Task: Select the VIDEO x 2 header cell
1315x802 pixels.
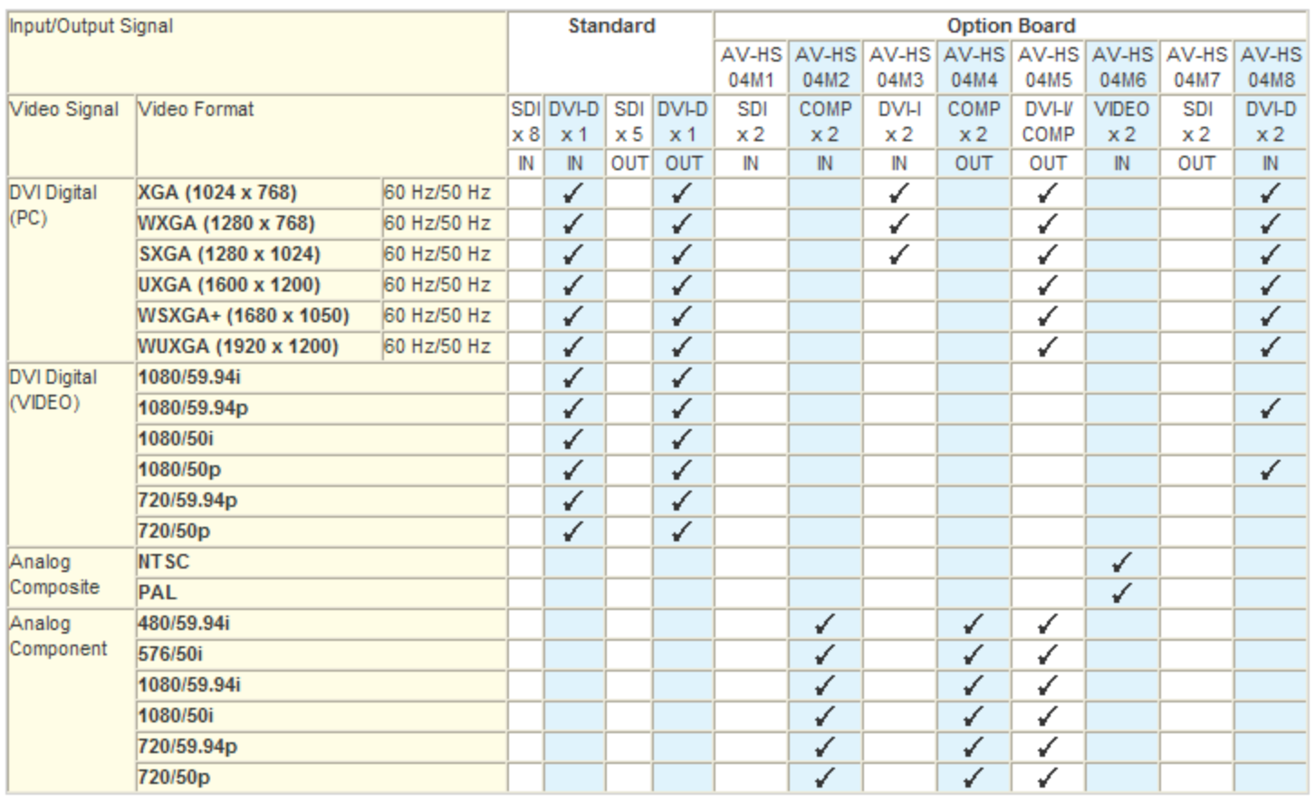Action: [1122, 121]
